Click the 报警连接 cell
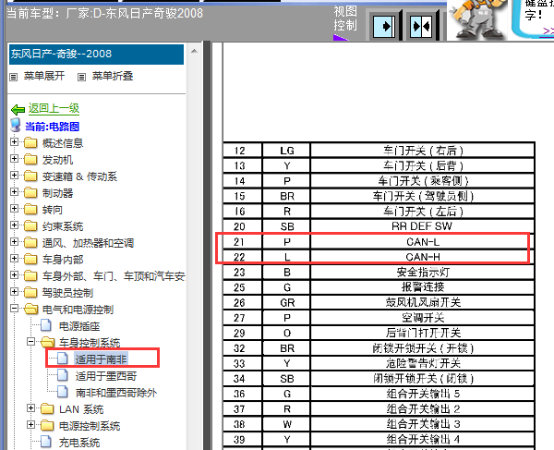This screenshot has height=450, width=554. click(x=422, y=287)
